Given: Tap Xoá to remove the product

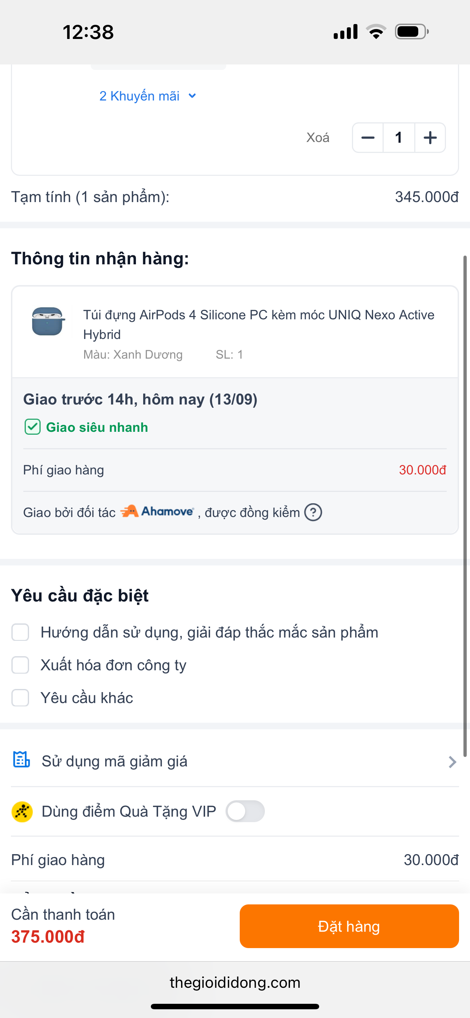Looking at the screenshot, I should click(x=318, y=138).
